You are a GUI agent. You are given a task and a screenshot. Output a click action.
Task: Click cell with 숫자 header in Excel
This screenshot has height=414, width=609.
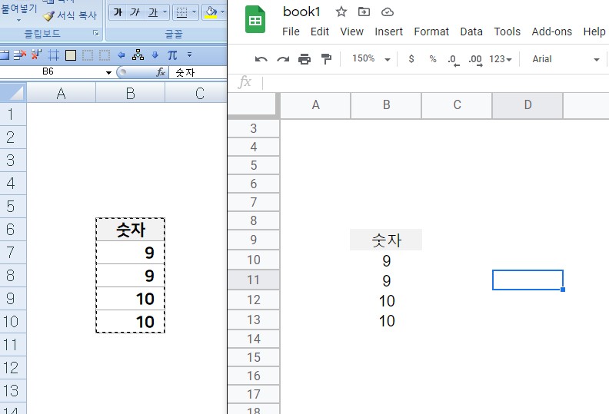[x=131, y=230]
